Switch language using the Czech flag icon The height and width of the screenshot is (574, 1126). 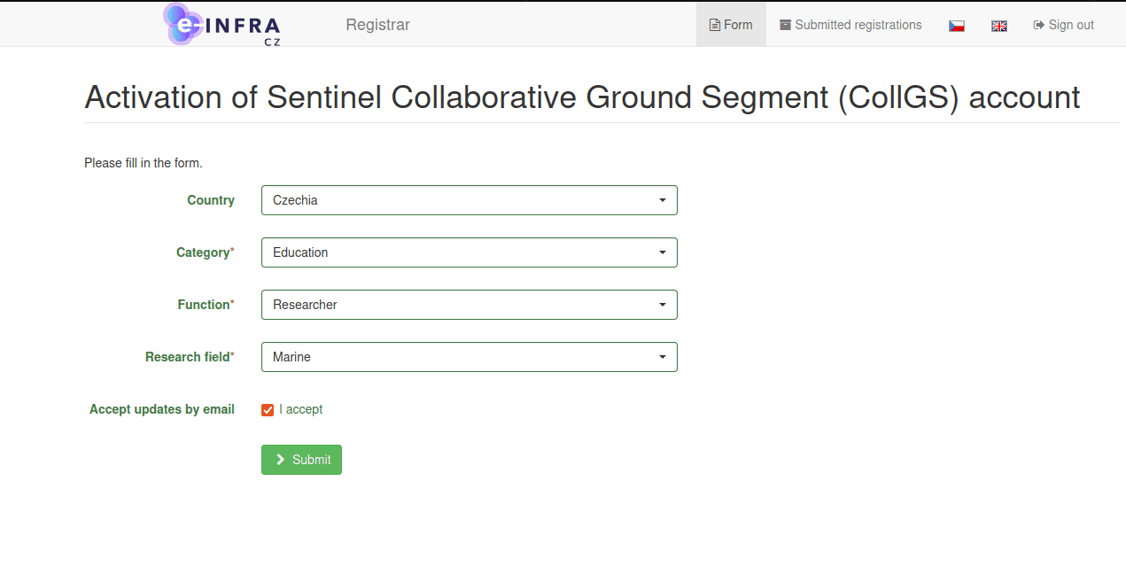[x=956, y=26]
